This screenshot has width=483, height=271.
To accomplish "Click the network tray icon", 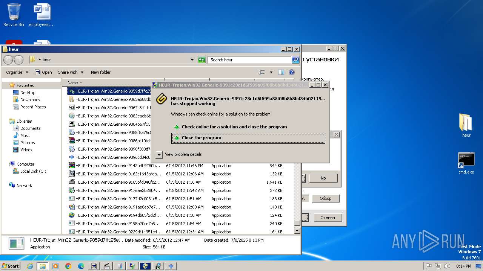I will 438,266.
